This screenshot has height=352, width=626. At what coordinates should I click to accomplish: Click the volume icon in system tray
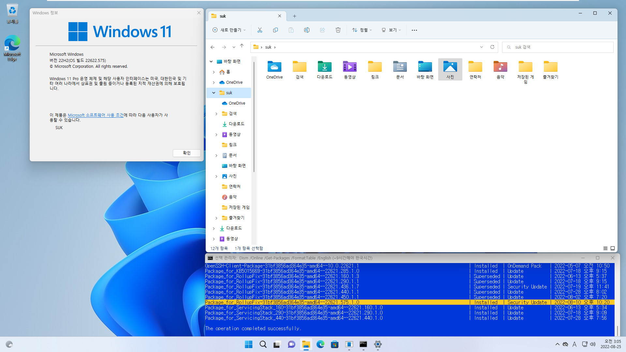pyautogui.click(x=592, y=344)
